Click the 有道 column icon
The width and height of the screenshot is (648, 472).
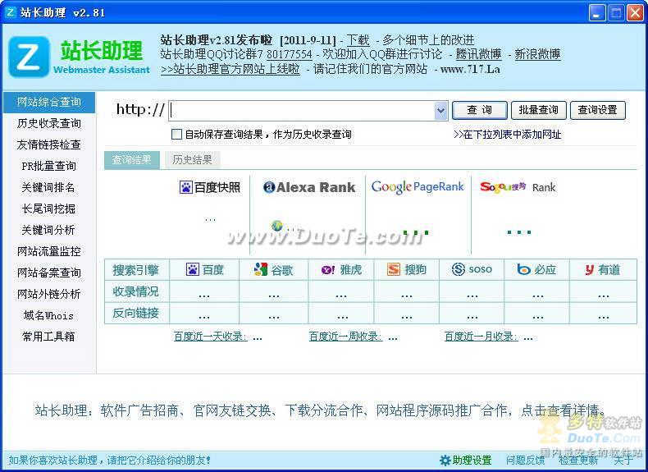coord(590,270)
